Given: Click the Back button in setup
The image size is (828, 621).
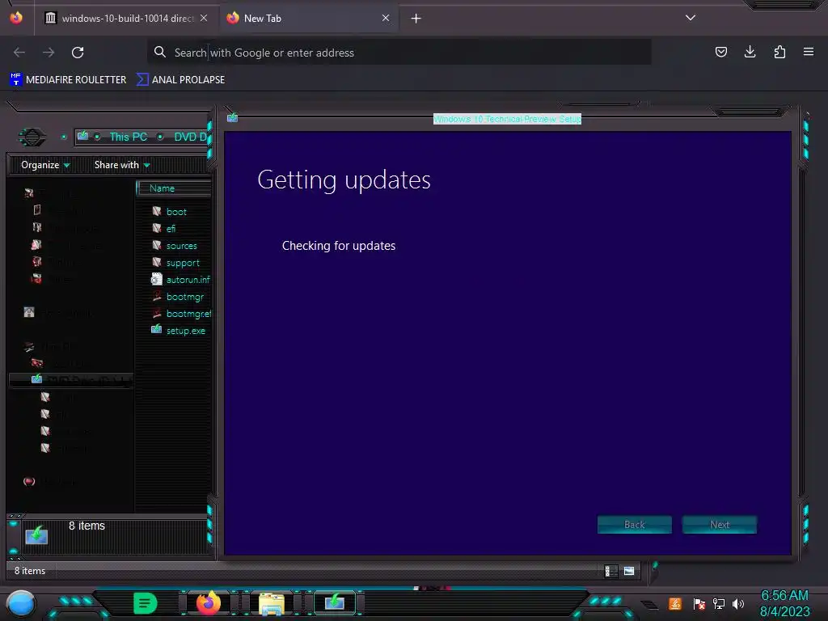Looking at the screenshot, I should (x=634, y=524).
